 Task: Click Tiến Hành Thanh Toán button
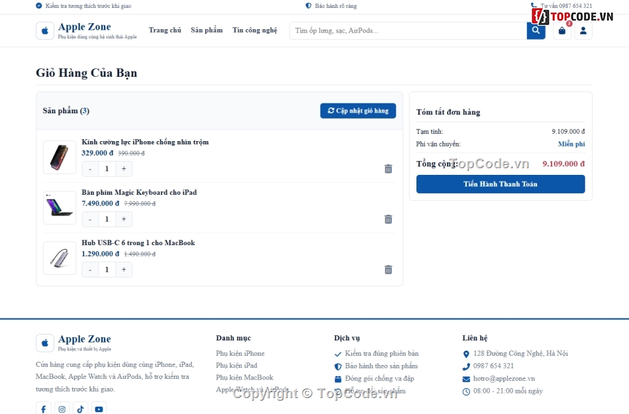click(501, 184)
